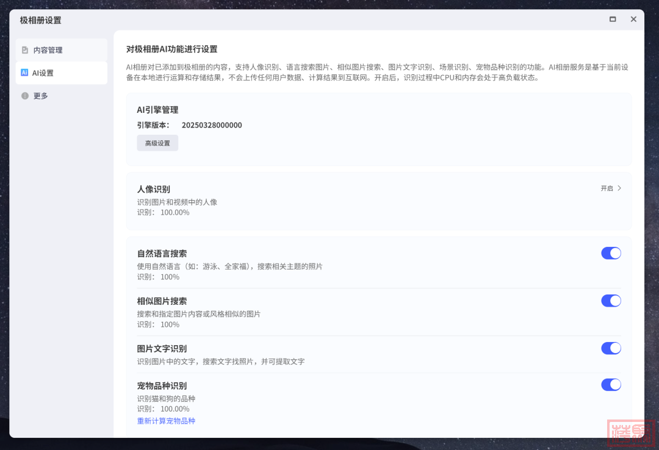The image size is (659, 450).
Task: Click the 更多 info circle icon
Action: pyautogui.click(x=25, y=96)
